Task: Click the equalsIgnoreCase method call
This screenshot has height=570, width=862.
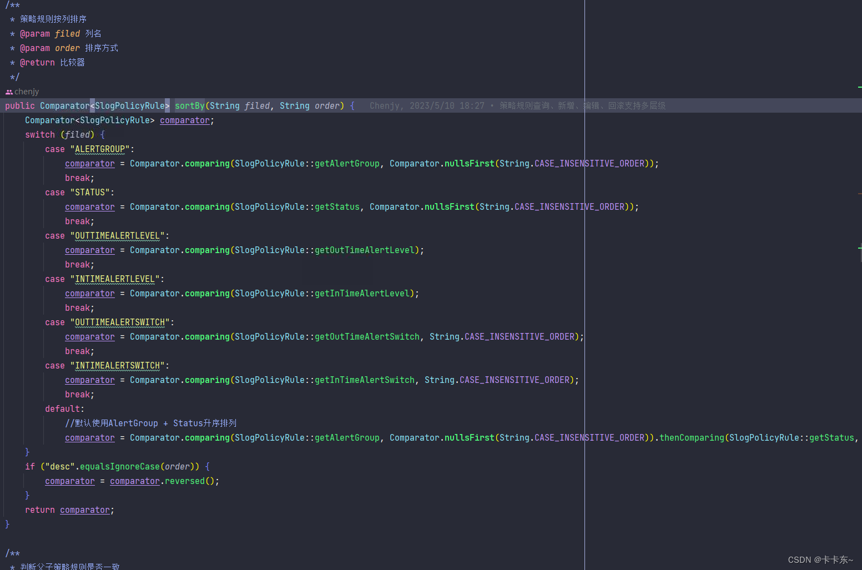Action: coord(120,466)
